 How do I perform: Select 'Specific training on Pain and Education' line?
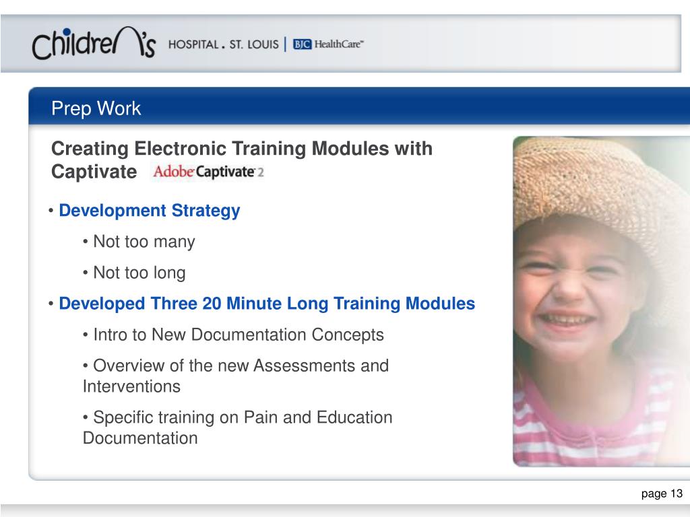pyautogui.click(x=243, y=417)
